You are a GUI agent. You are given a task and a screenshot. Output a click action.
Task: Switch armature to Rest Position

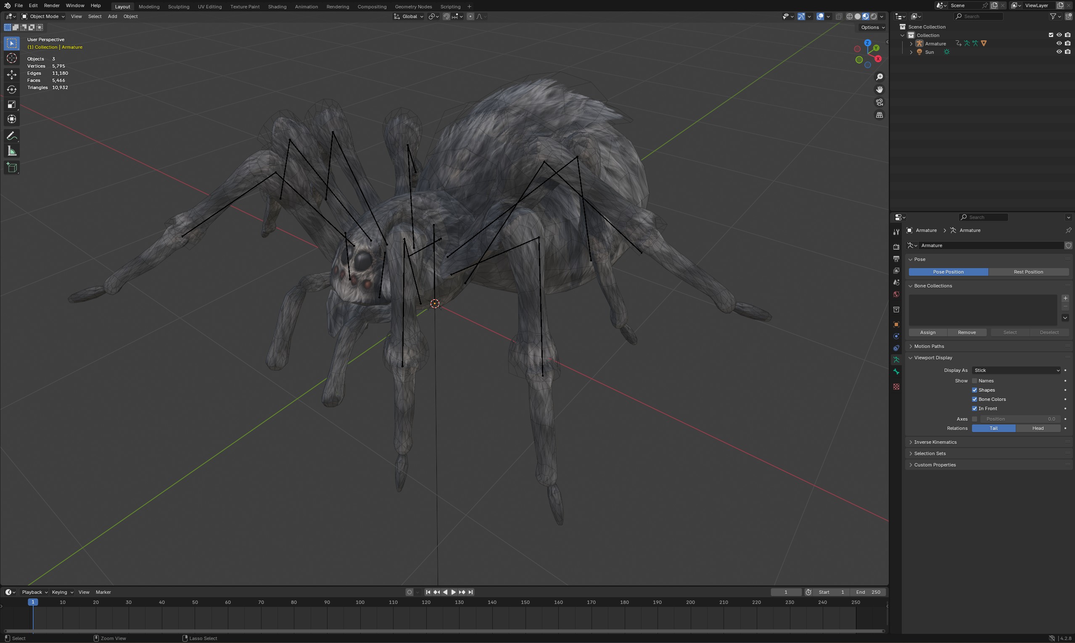[1028, 271]
